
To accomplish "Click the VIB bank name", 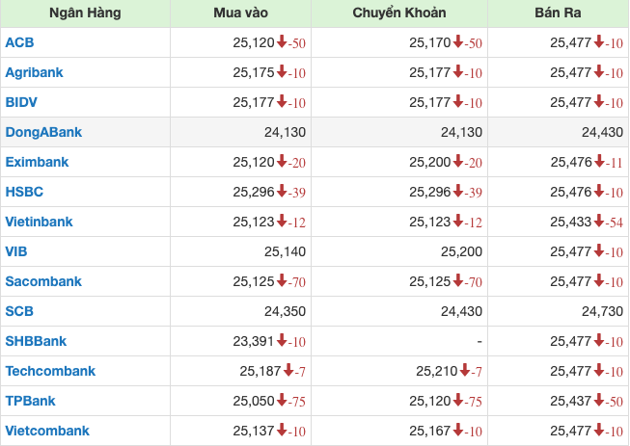I will [x=15, y=251].
